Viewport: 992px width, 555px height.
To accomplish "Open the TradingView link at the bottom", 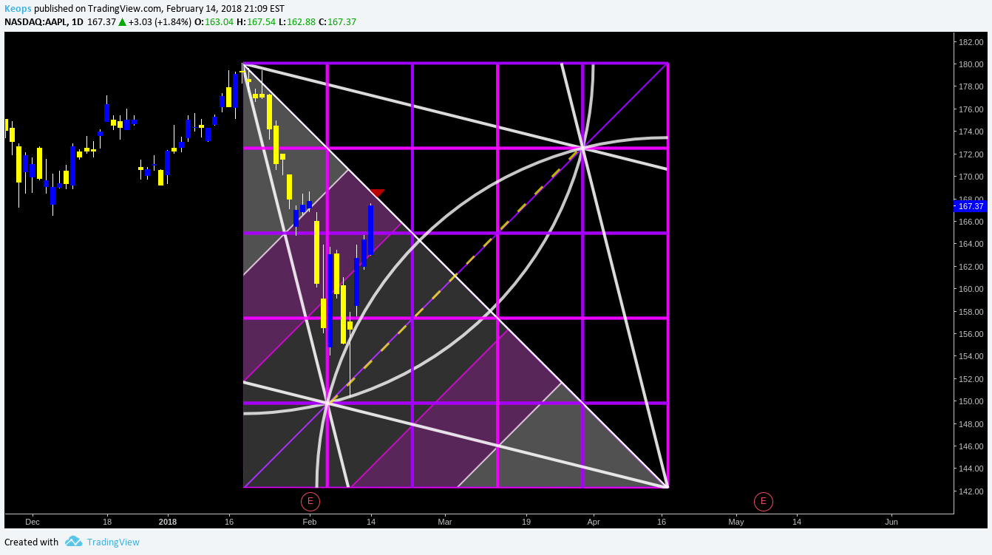I will point(113,542).
